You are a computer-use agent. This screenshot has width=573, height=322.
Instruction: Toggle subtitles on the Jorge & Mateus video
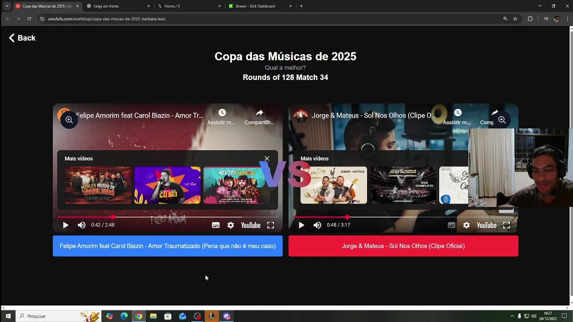pos(452,225)
